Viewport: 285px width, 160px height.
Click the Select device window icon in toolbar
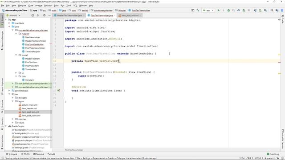[x=193, y=10]
